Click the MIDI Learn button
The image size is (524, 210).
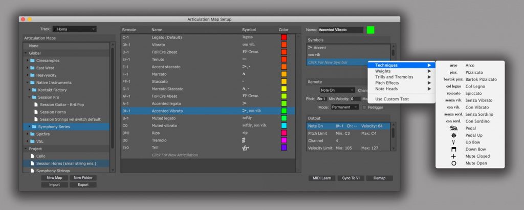pos(321,178)
